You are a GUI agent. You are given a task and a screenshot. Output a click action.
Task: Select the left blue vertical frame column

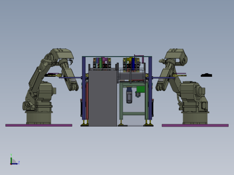(x=84, y=88)
